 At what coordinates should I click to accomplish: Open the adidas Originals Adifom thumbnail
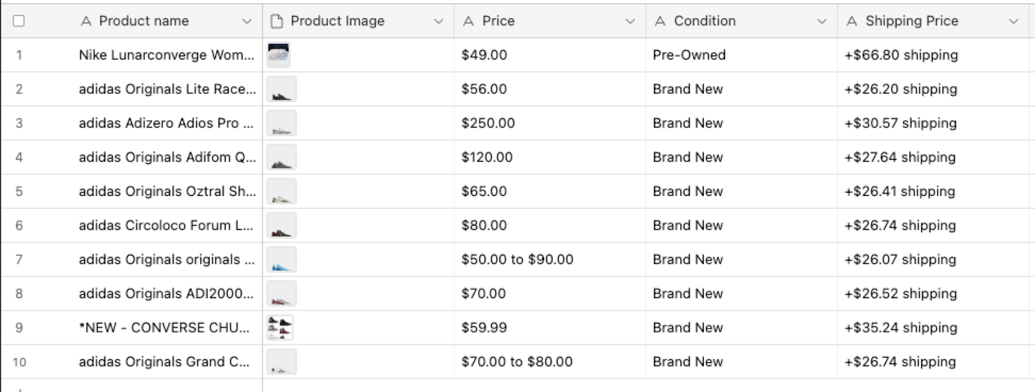pos(281,157)
